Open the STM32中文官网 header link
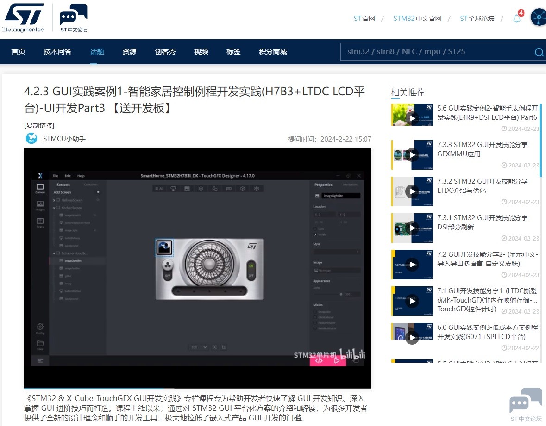The height and width of the screenshot is (426, 546). point(417,19)
